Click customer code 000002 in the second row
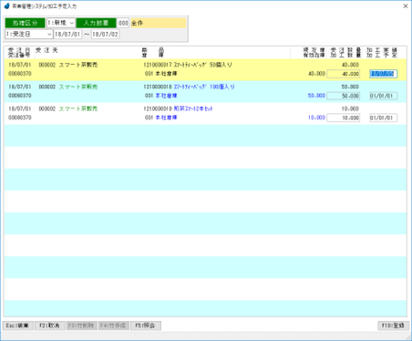 pos(47,87)
